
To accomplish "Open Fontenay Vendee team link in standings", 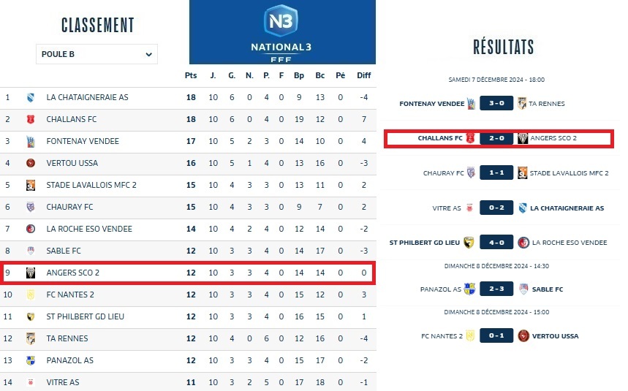I will coord(83,141).
